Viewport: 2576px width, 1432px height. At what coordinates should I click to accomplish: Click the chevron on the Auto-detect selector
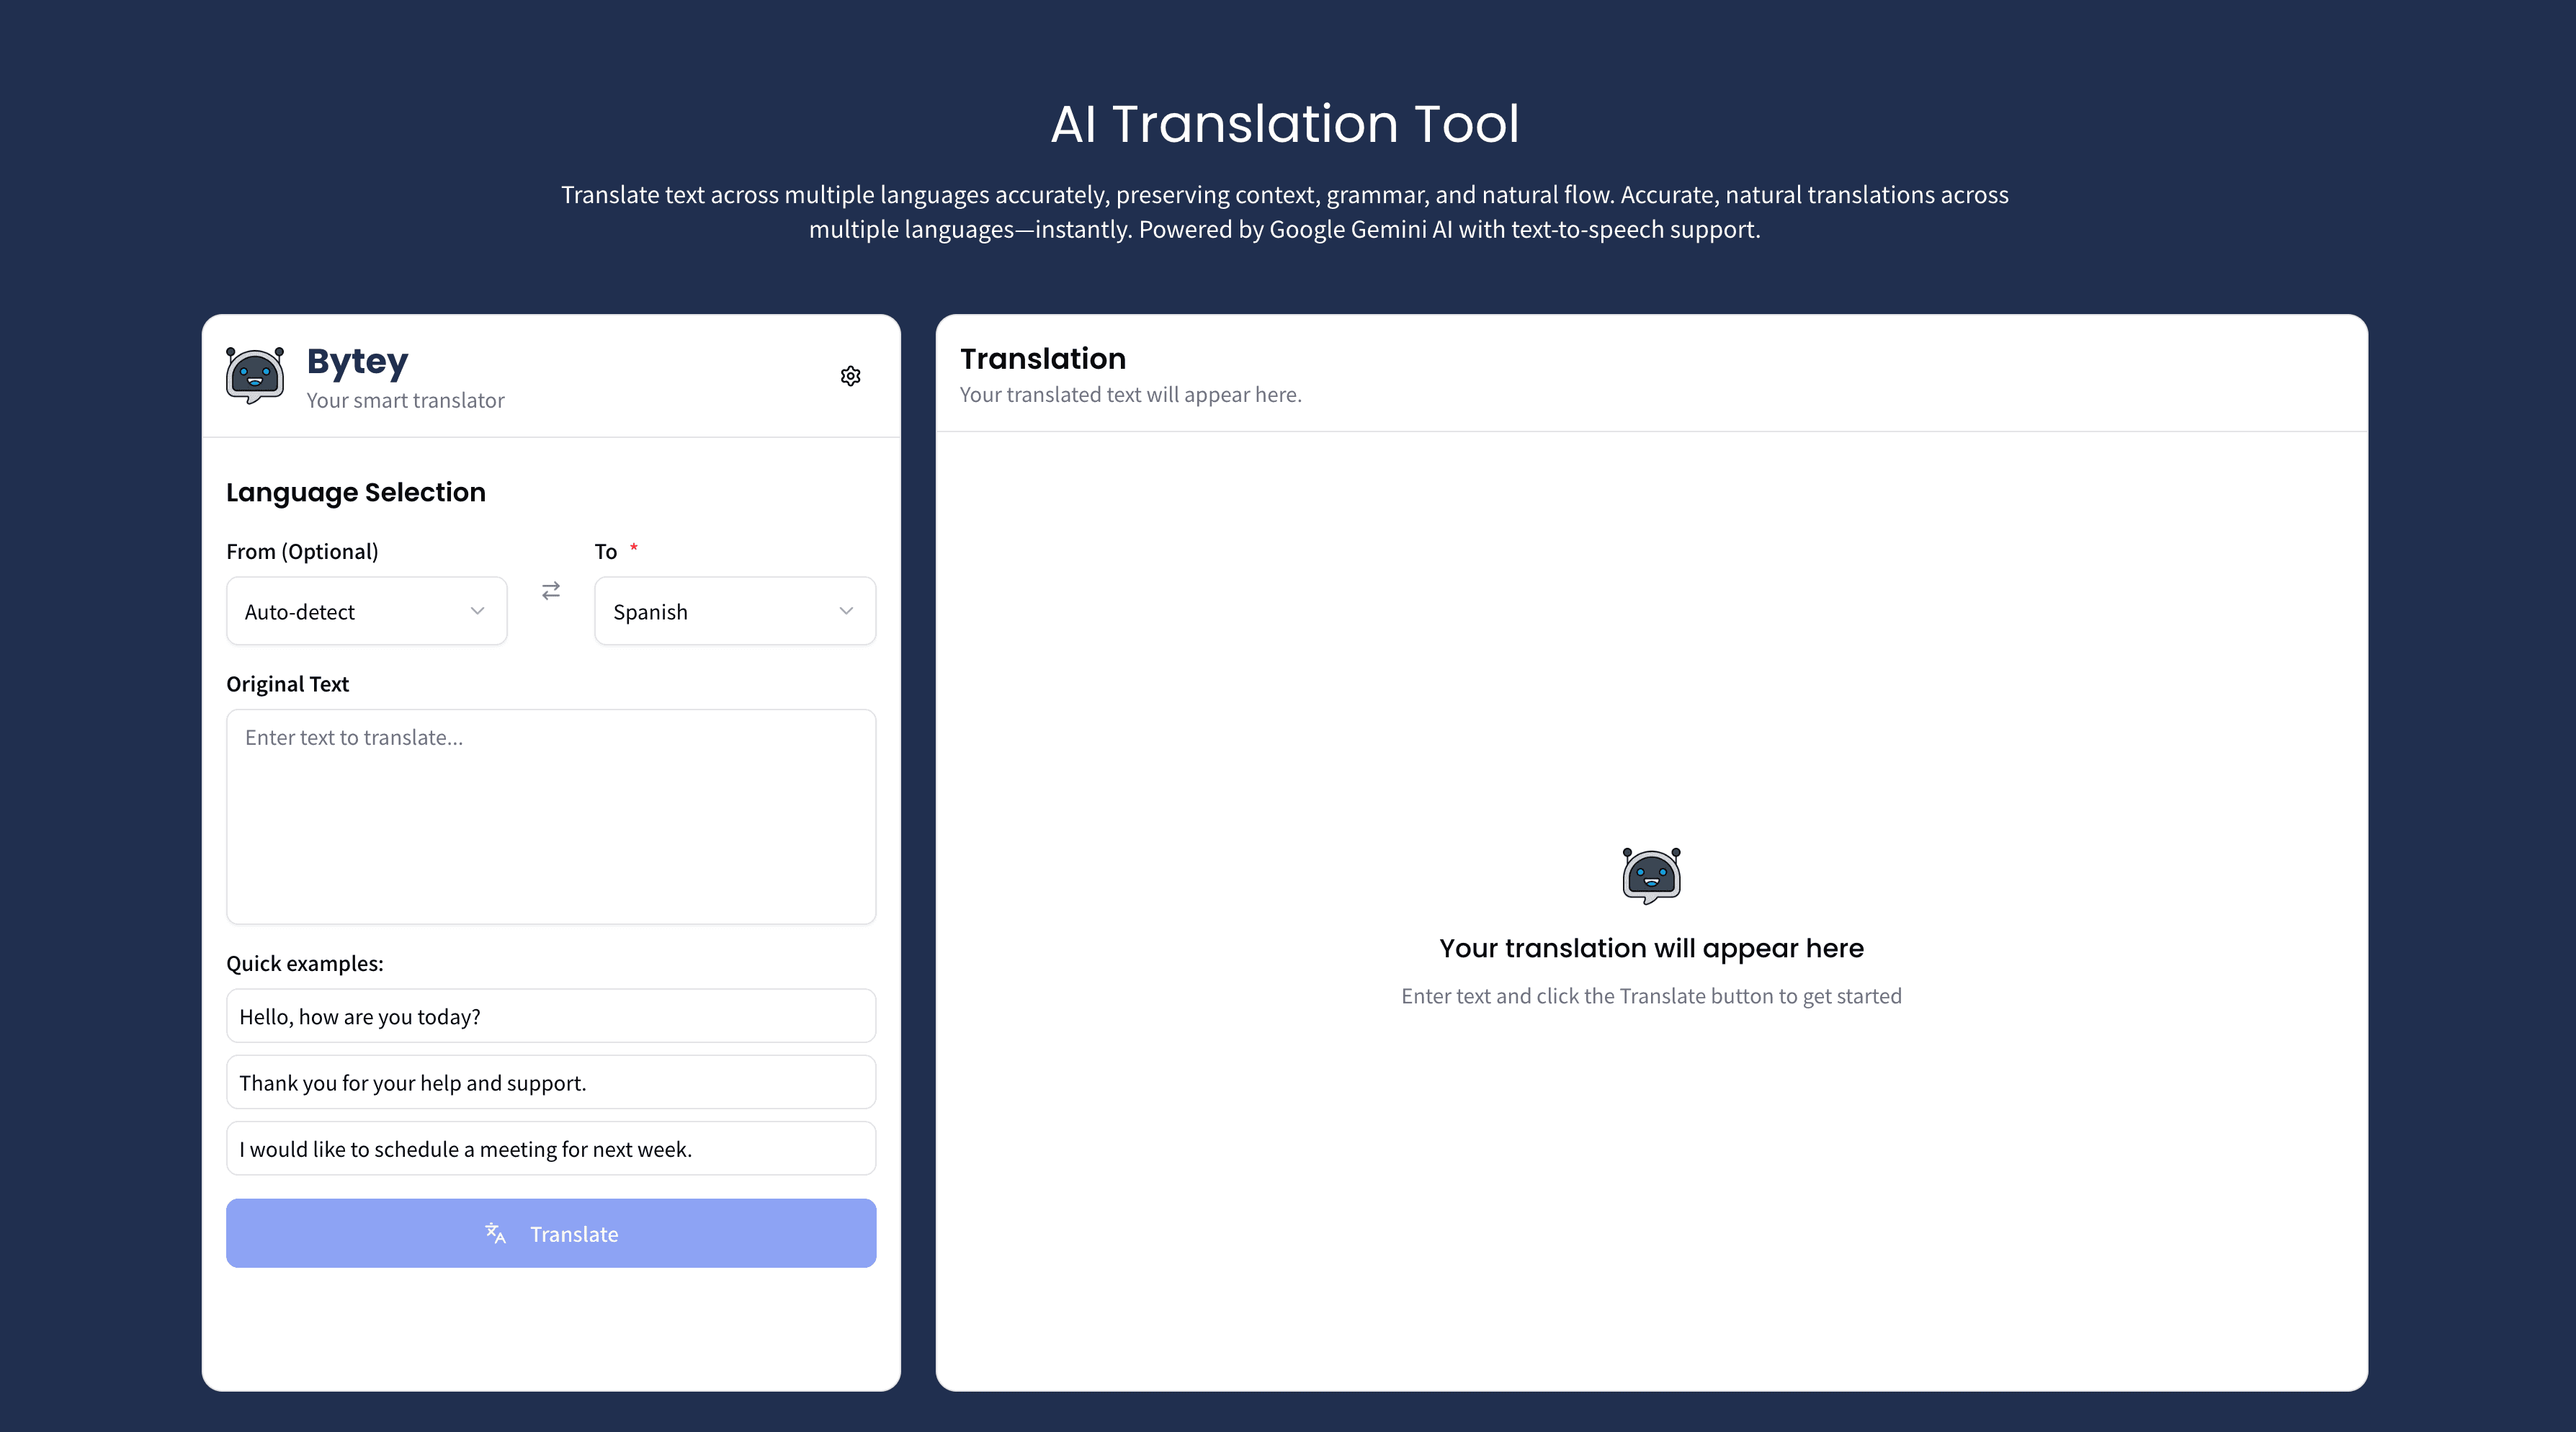pyautogui.click(x=477, y=611)
